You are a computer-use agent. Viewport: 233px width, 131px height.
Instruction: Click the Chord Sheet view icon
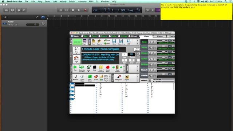pos(82,78)
